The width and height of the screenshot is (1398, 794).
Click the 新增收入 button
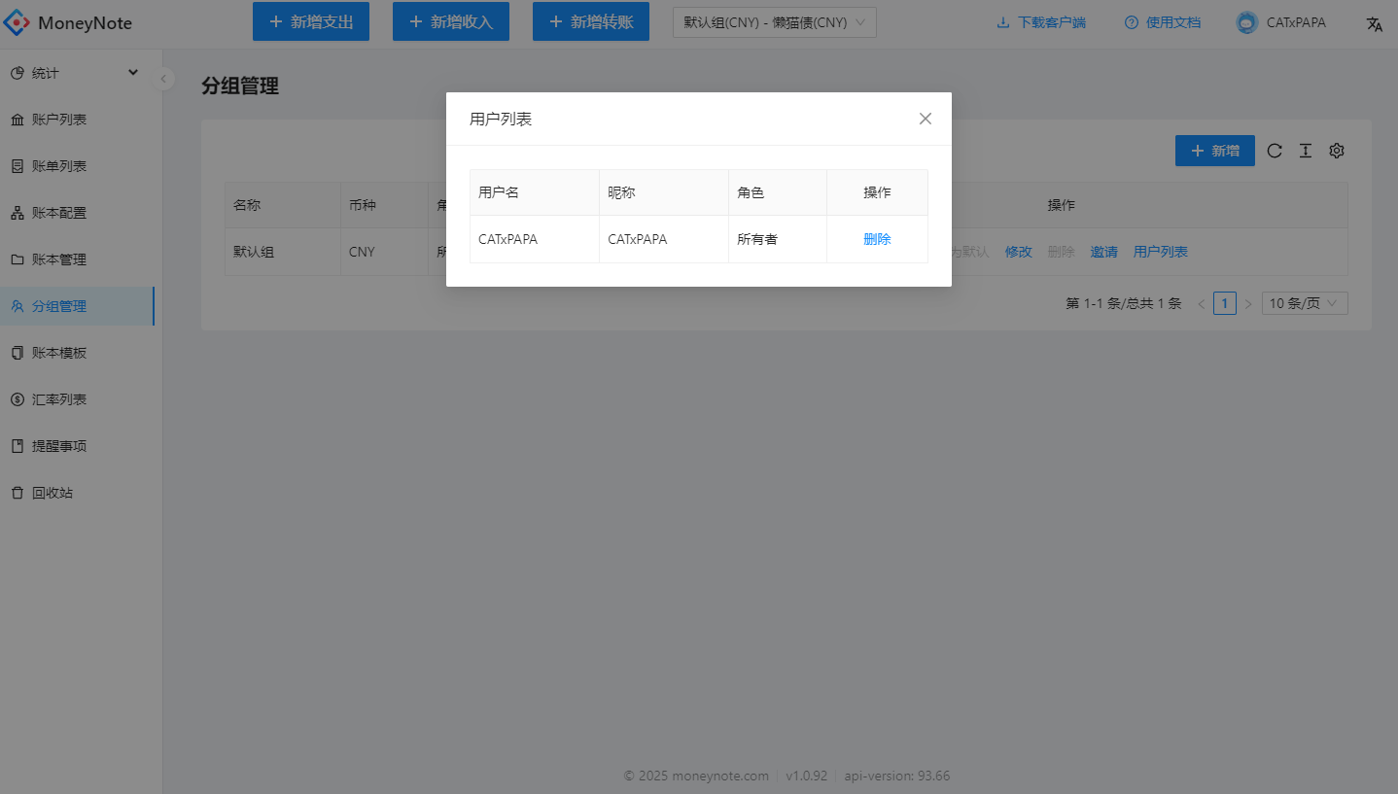(x=451, y=21)
